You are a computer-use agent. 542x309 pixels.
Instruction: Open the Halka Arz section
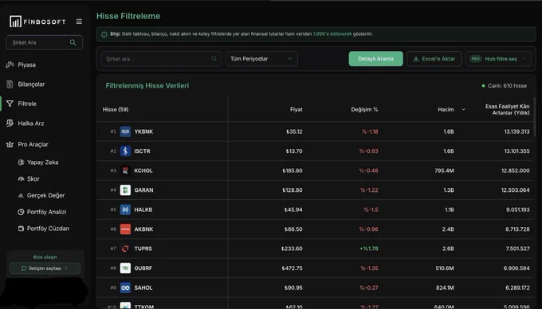[x=31, y=123]
